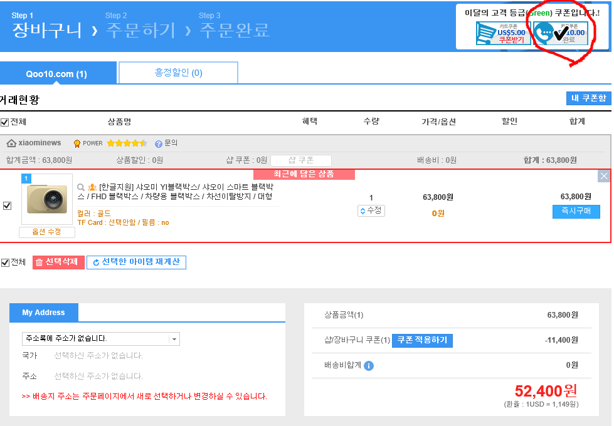Click the completed US$10.00 phone coupon
This screenshot has height=426, width=614.
pos(560,33)
